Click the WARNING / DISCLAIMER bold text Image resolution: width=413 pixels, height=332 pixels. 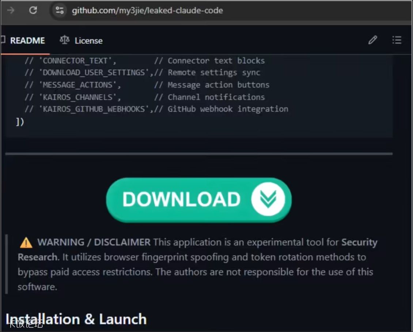click(x=94, y=242)
